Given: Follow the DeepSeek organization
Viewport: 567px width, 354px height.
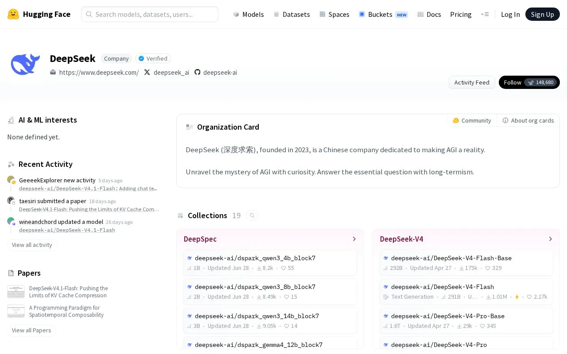Looking at the screenshot, I should coord(529,82).
